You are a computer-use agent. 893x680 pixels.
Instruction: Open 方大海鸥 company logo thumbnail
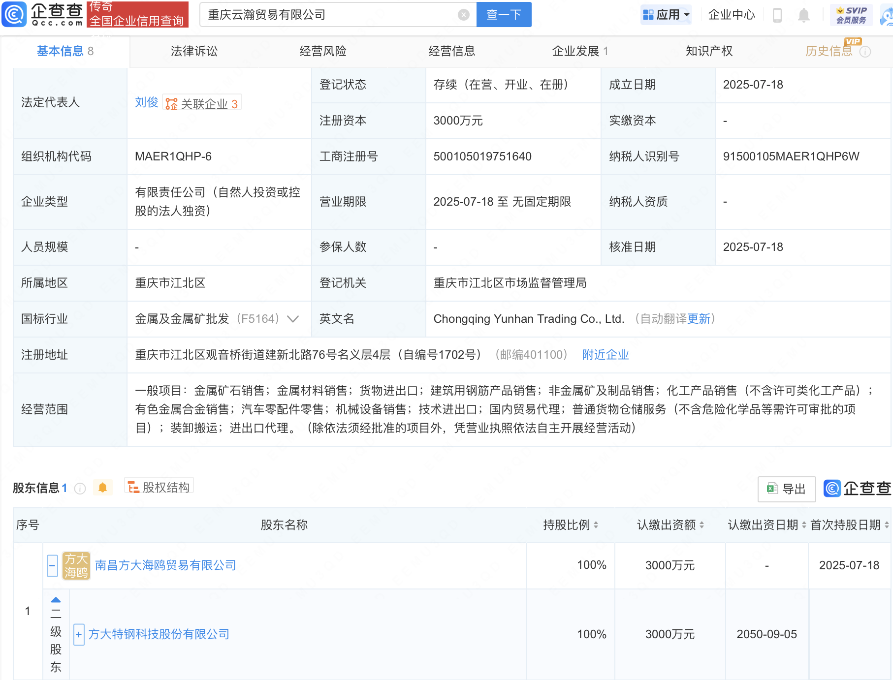(x=76, y=565)
